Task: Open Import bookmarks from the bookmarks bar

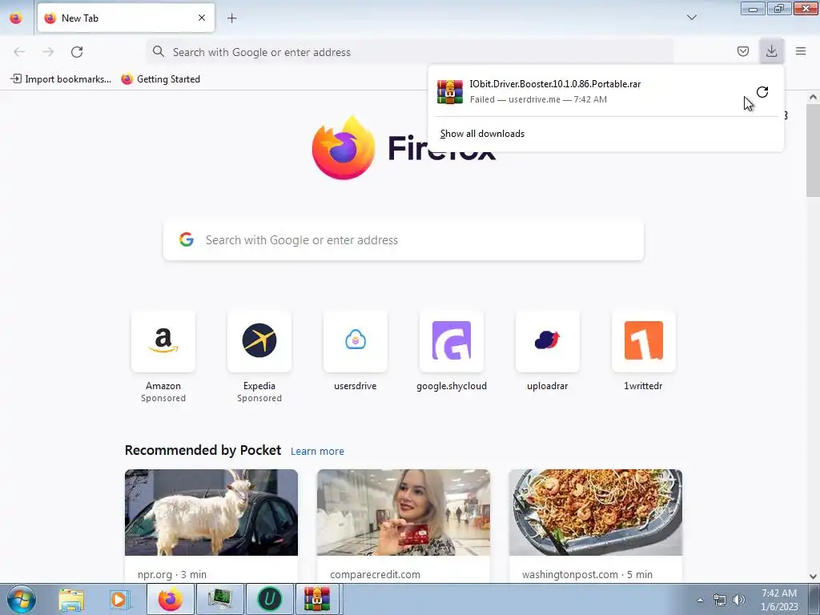Action: tap(61, 79)
